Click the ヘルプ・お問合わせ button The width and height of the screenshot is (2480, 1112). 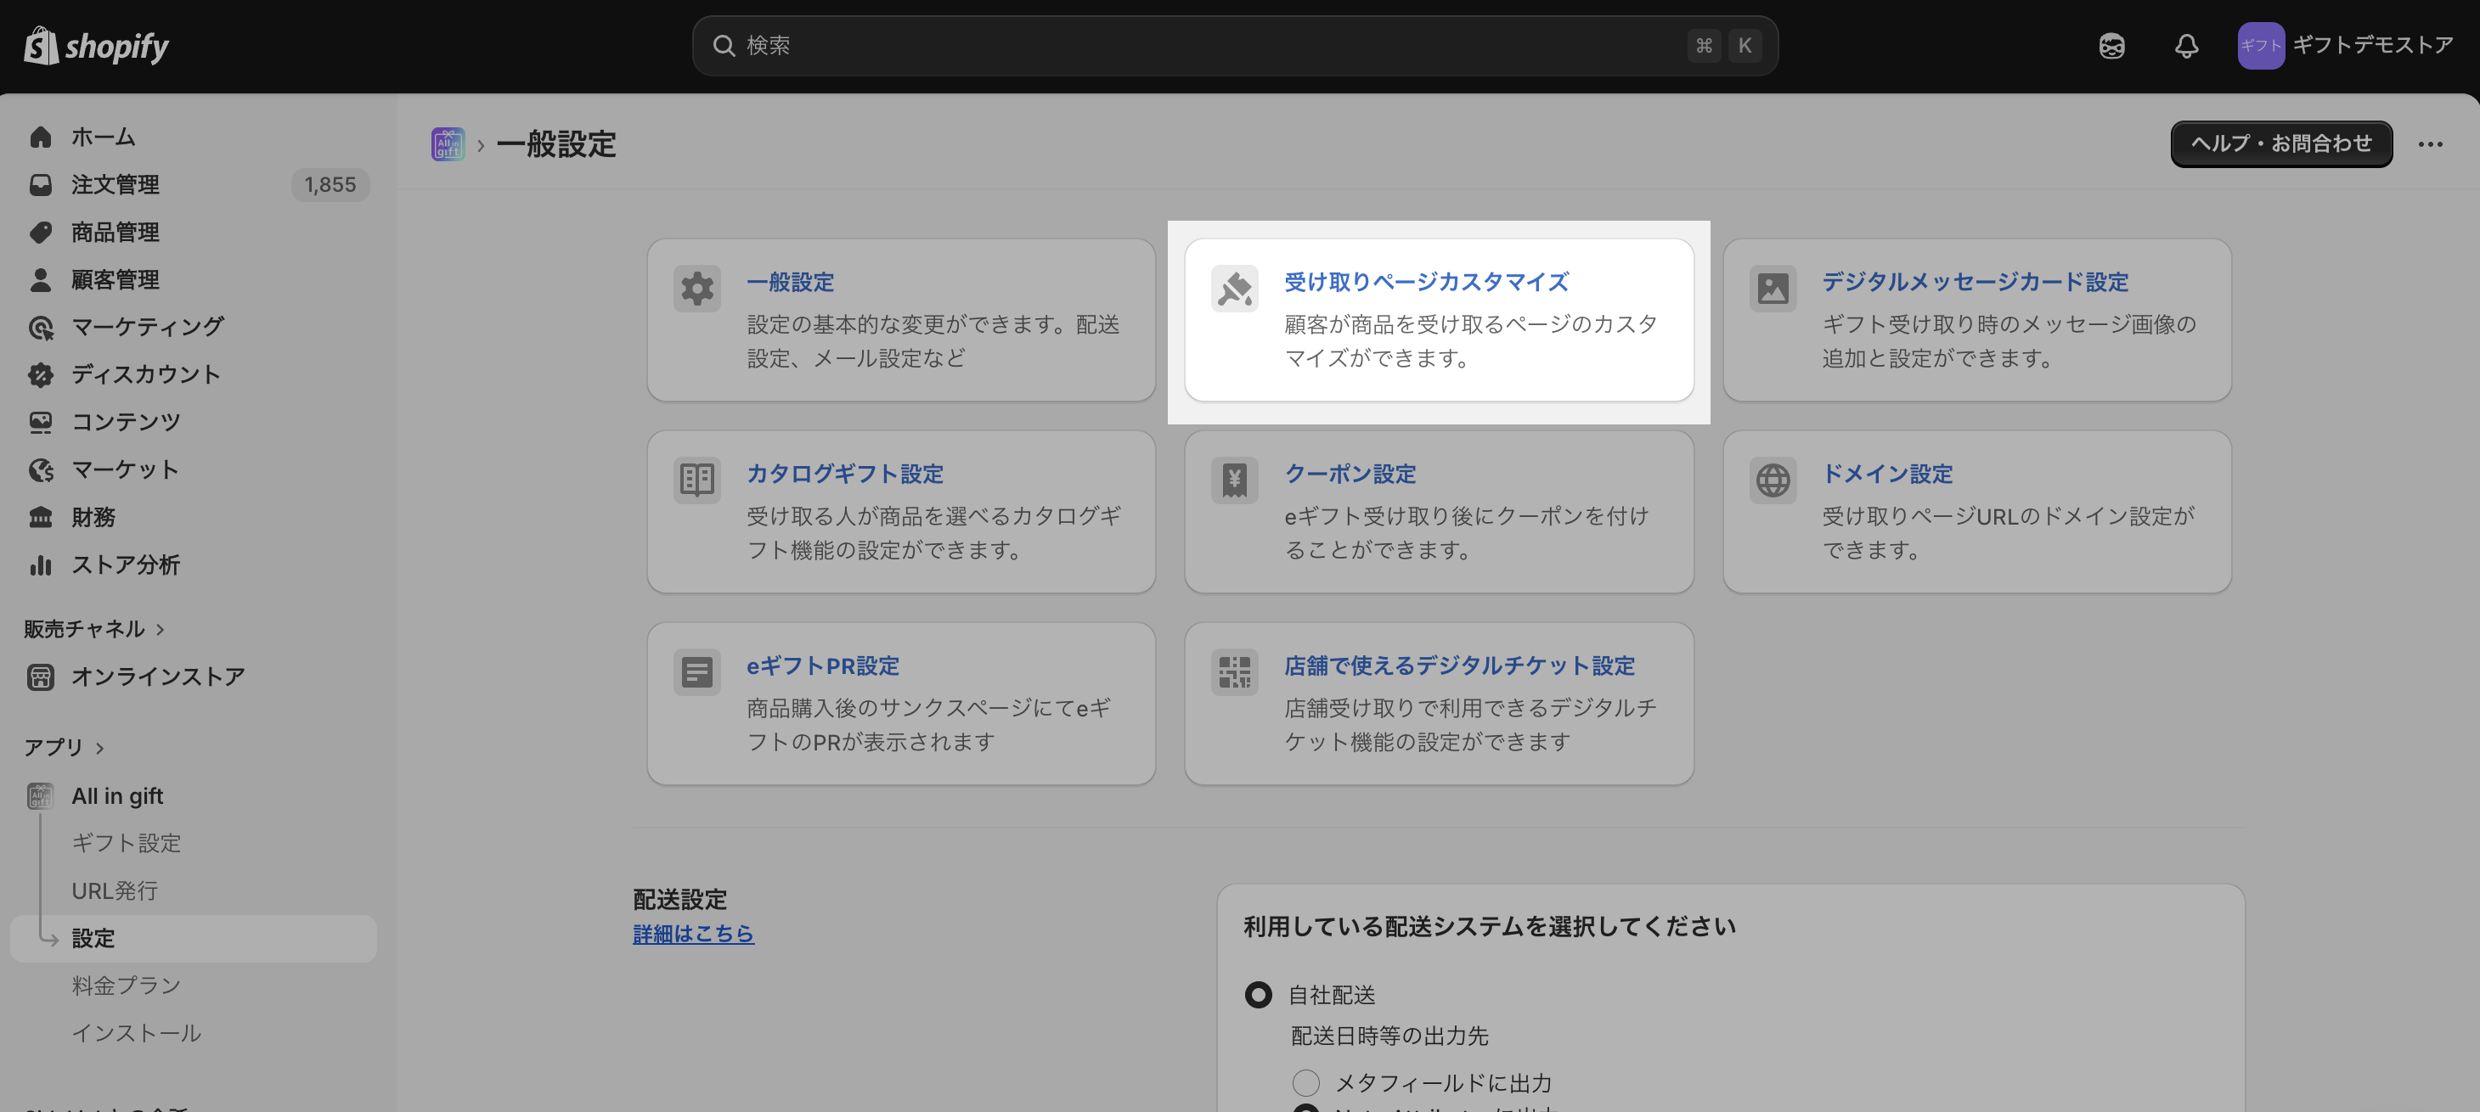[x=2280, y=144]
